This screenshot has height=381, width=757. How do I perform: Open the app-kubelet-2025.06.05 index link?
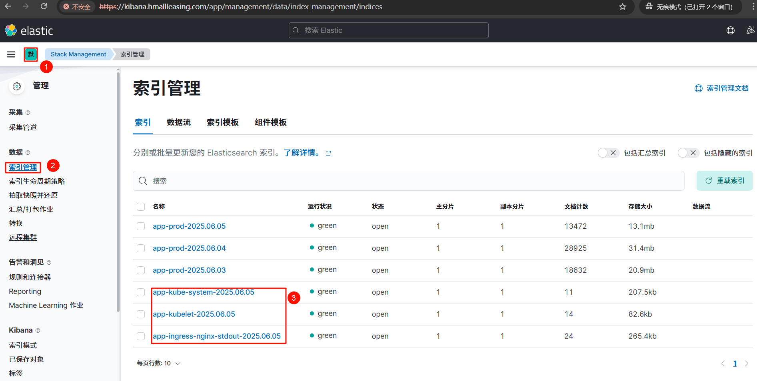(194, 314)
